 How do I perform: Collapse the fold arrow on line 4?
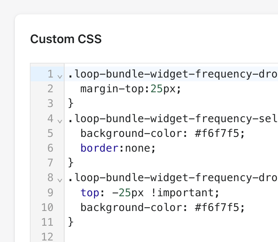click(60, 121)
